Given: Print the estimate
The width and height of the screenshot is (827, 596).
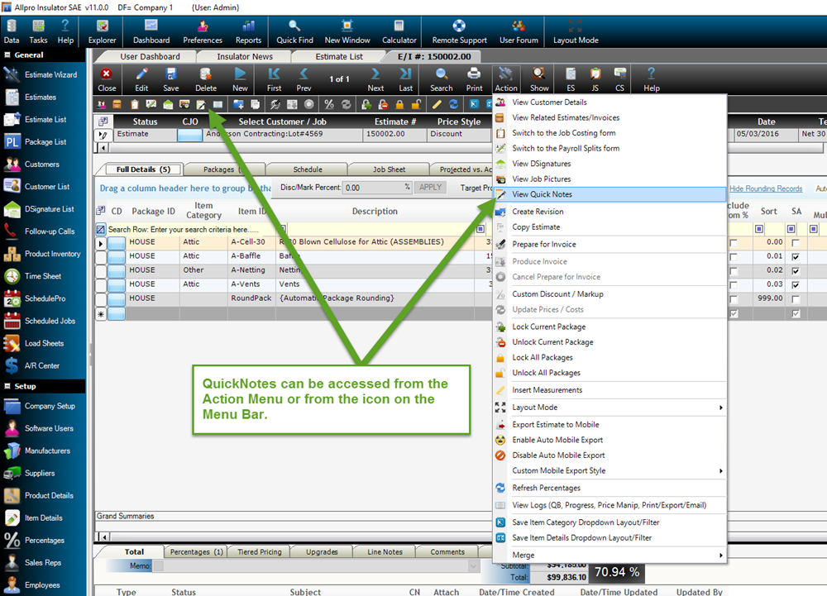Looking at the screenshot, I should point(474,79).
